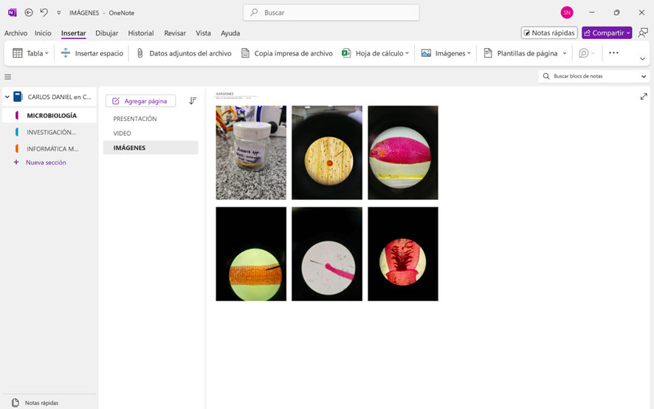654x409 pixels.
Task: Select the IMÁGENES page
Action: pos(151,148)
